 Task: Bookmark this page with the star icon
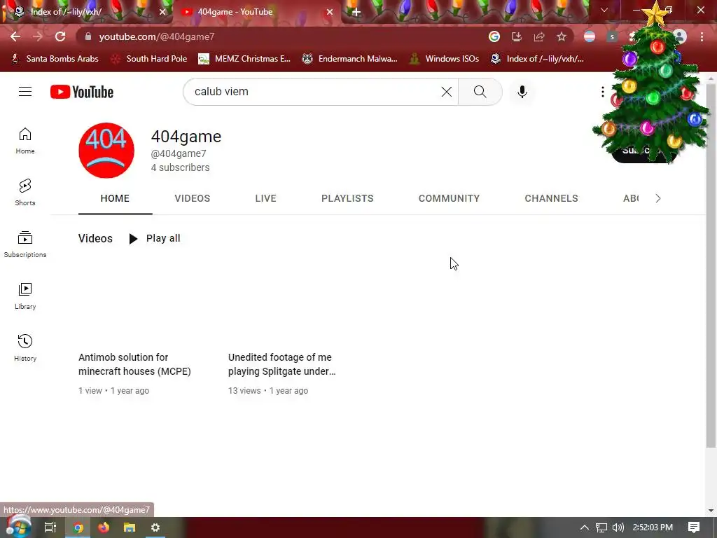(562, 36)
